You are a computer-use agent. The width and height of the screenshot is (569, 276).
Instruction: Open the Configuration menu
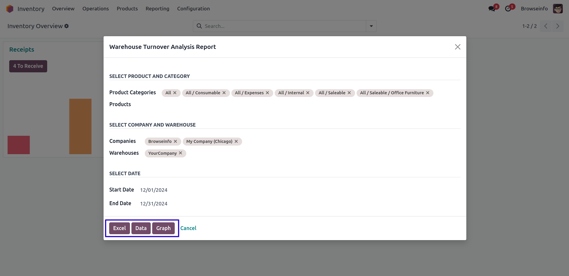193,9
